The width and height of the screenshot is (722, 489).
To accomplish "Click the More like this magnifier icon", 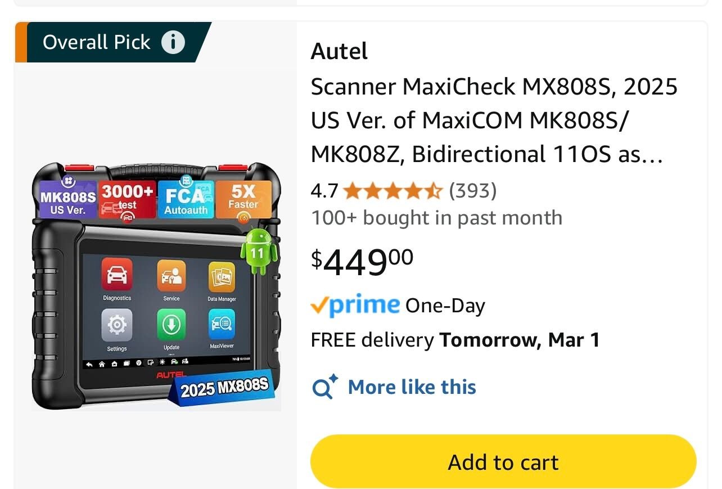I will pyautogui.click(x=324, y=387).
